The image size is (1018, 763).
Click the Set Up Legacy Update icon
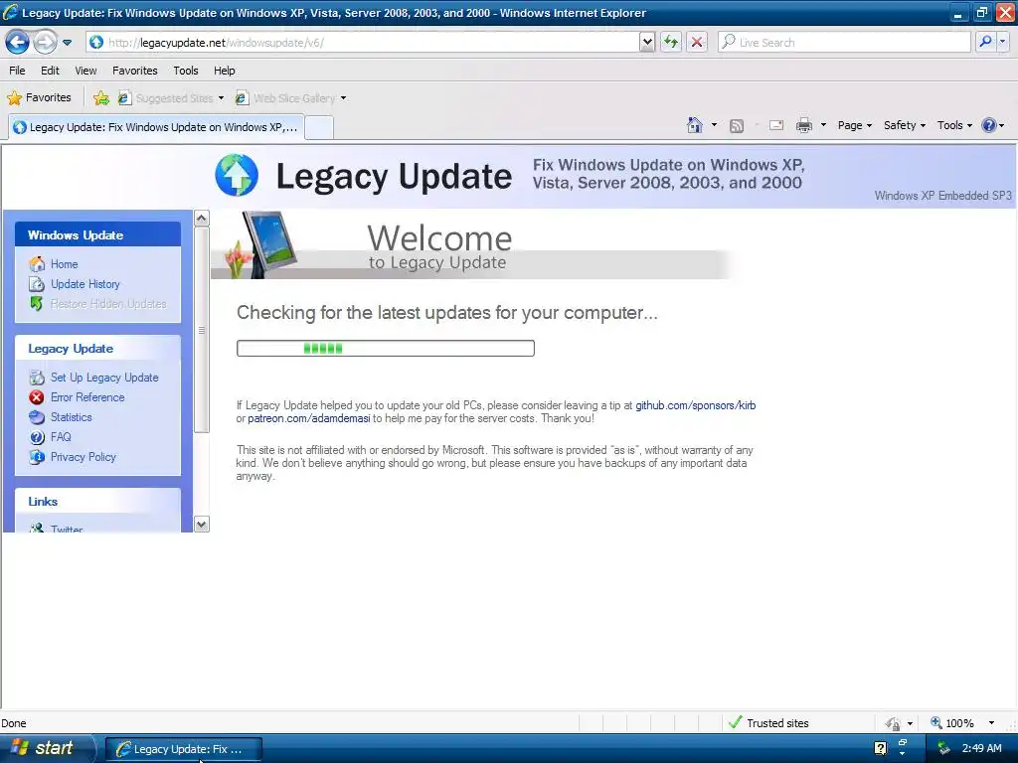(37, 378)
